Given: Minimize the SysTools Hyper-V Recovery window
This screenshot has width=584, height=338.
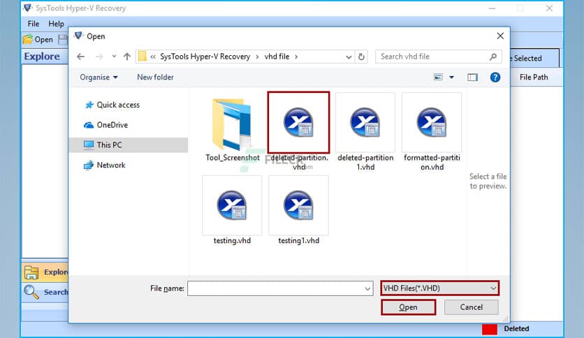Looking at the screenshot, I should [x=492, y=8].
